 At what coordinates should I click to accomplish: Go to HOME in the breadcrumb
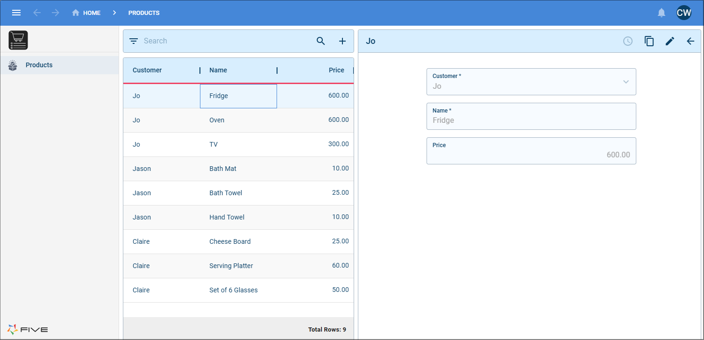(x=86, y=13)
